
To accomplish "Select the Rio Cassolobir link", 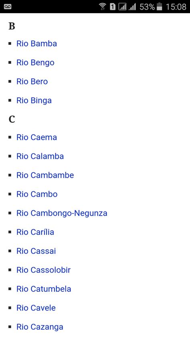I will point(44,270).
